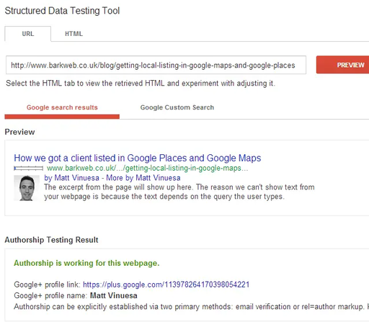Click the URL input field
Image resolution: width=369 pixels, height=322 pixels.
point(156,65)
